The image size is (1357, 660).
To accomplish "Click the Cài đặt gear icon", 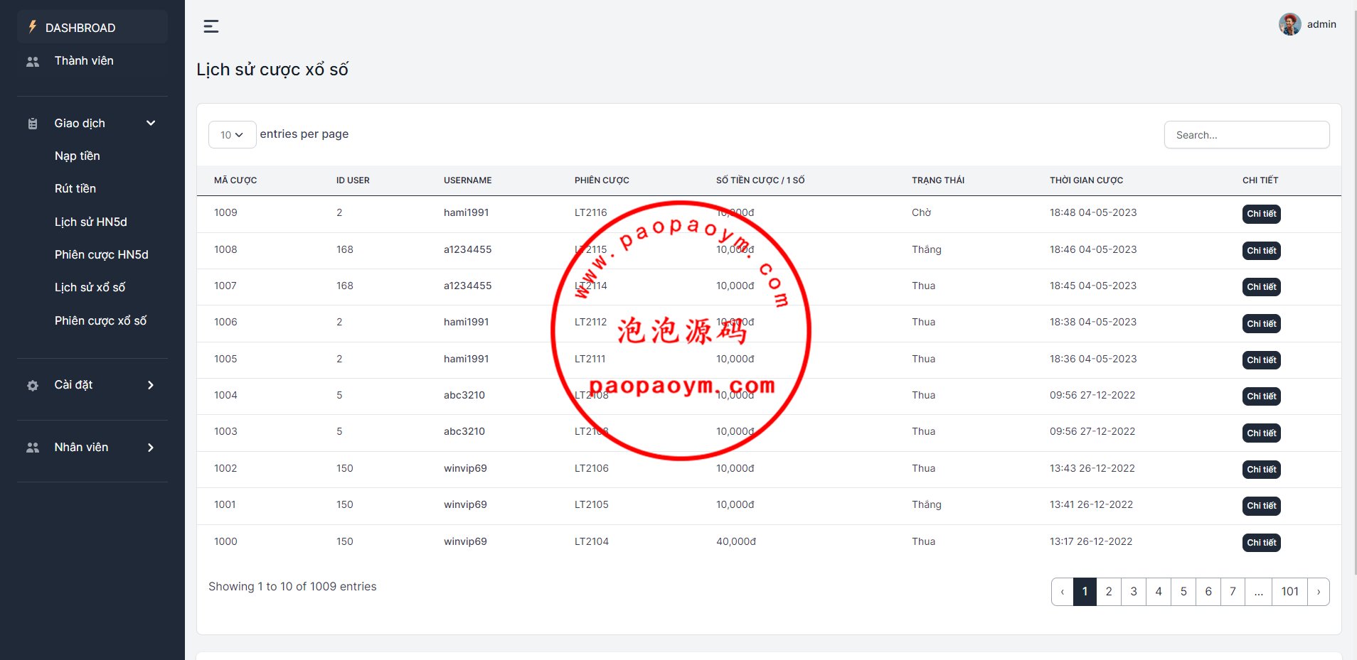I will tap(33, 386).
